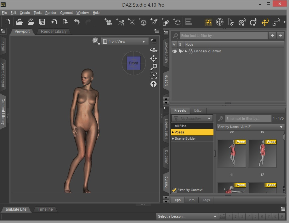289x223 pixels.
Task: Open the Create menu
Action: [25, 13]
